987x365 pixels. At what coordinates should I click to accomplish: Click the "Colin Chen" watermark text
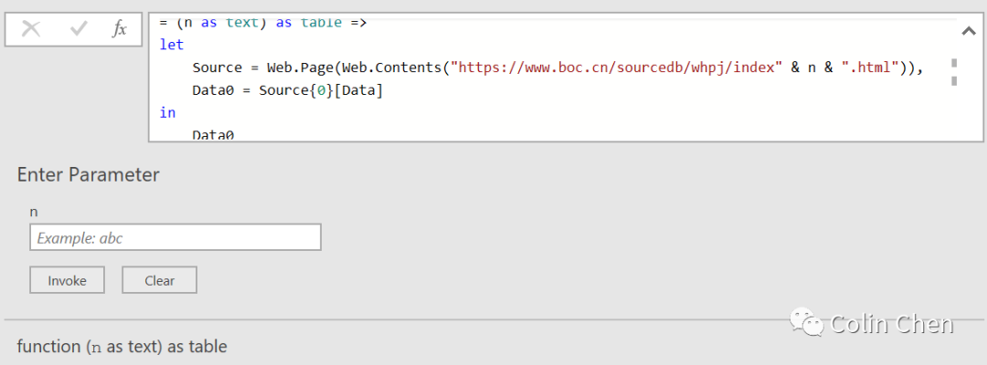pos(891,323)
